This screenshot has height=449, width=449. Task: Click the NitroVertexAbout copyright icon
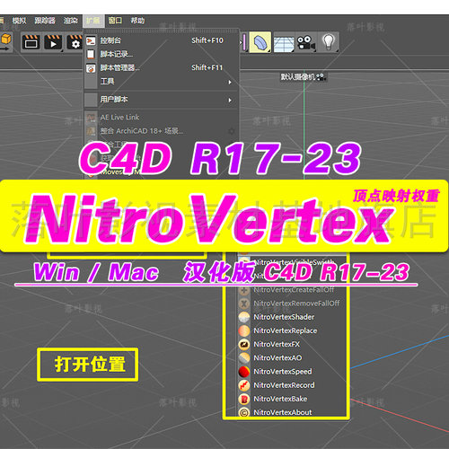244,413
